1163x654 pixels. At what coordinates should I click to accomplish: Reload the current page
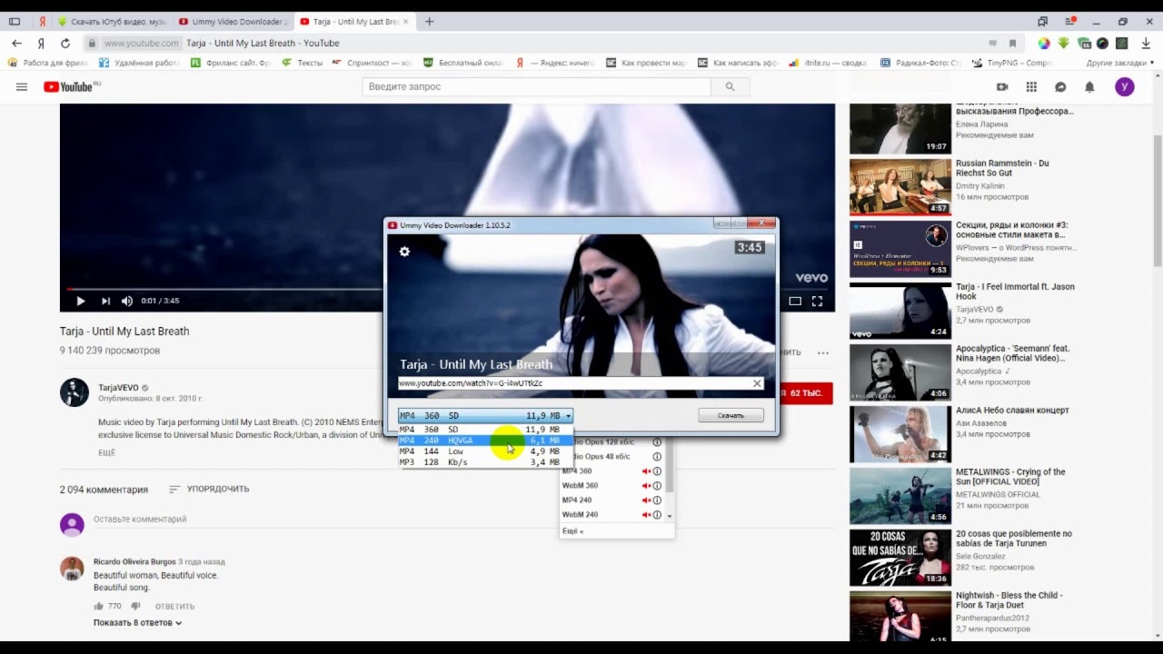[x=65, y=43]
